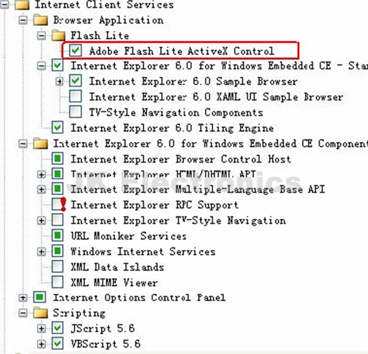
Task: Expand Internet Explorer HTML/DHTML API node
Action: (x=41, y=174)
